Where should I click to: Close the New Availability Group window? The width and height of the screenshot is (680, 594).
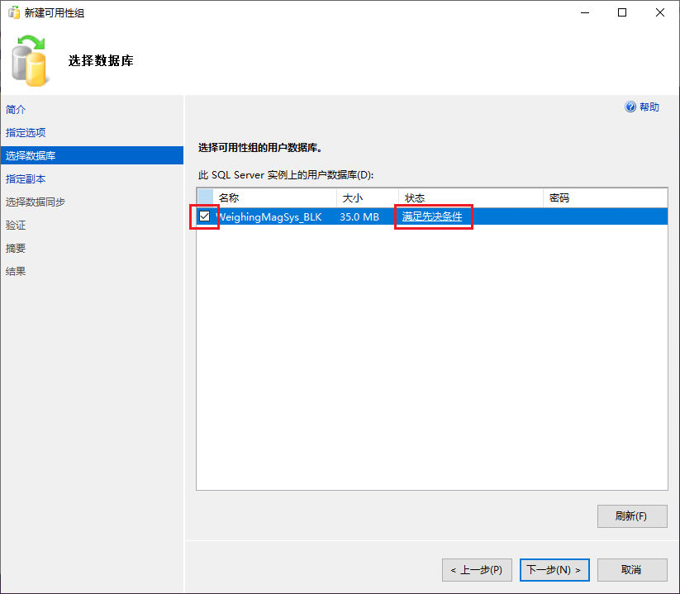click(x=659, y=12)
